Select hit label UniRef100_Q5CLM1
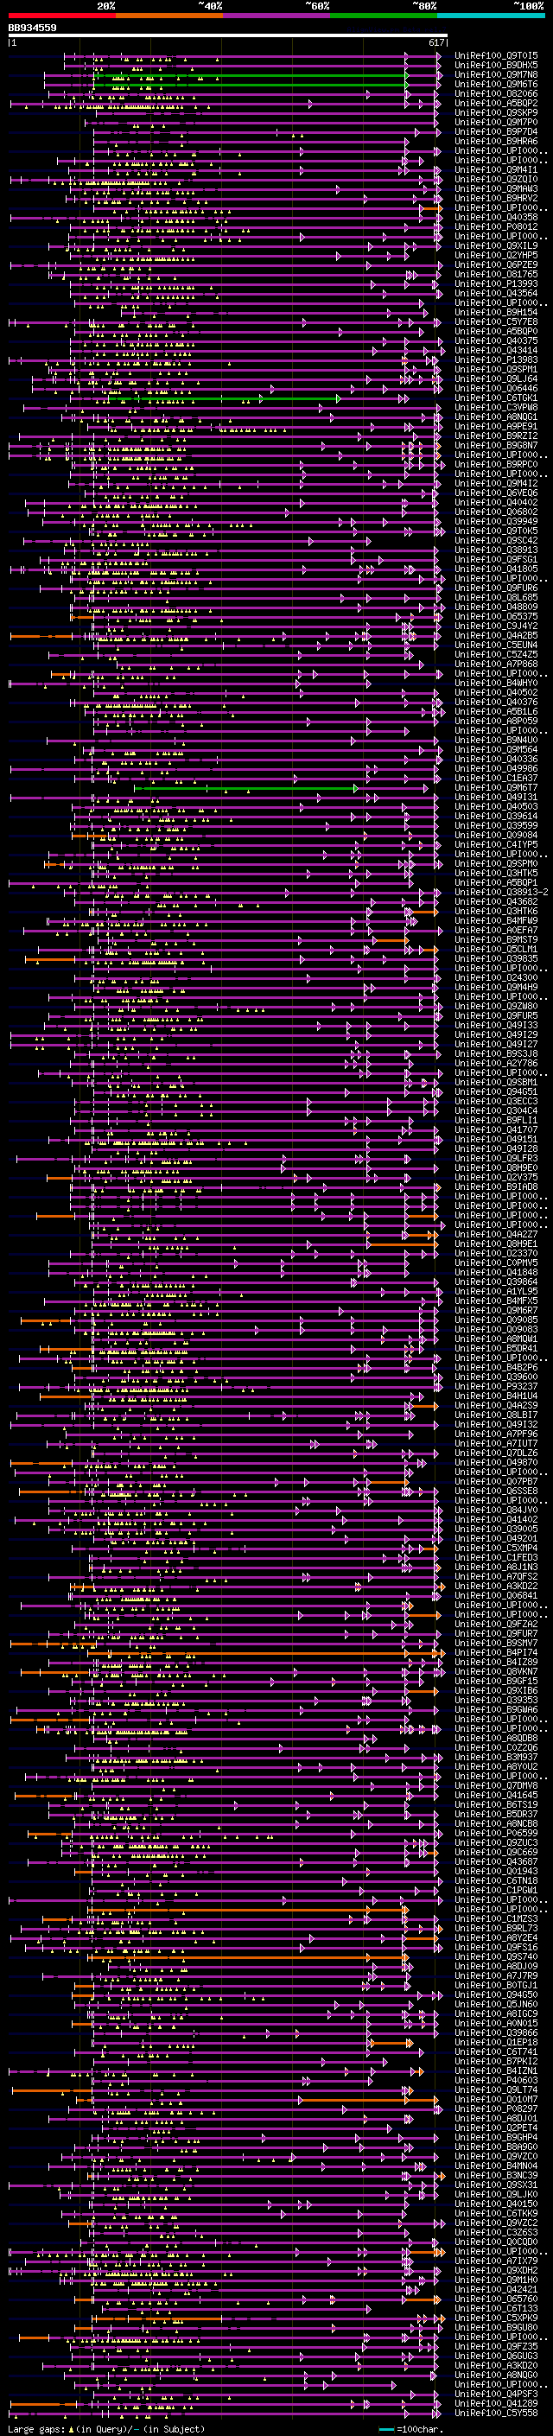Image resolution: width=553 pixels, height=2436 pixels. click(x=495, y=950)
